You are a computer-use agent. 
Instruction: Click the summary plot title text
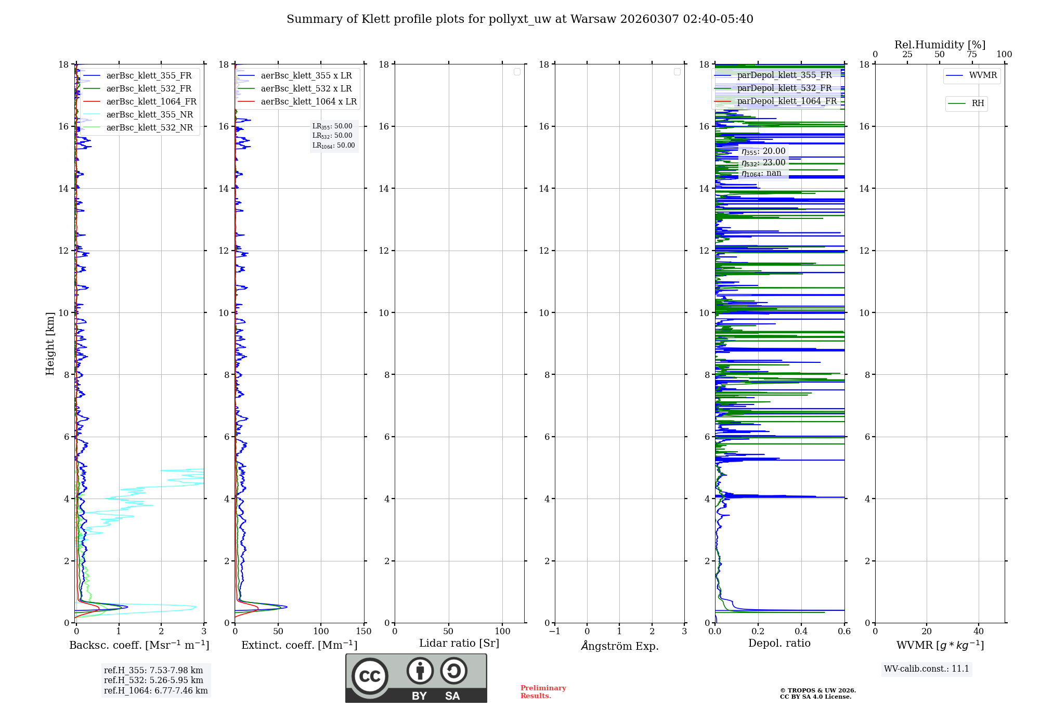(x=519, y=19)
